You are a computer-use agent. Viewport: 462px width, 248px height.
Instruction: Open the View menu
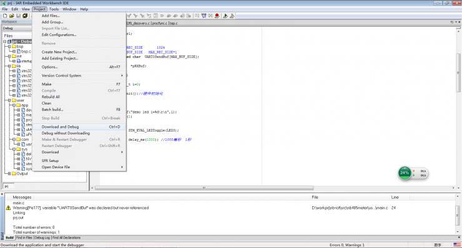coord(26,9)
